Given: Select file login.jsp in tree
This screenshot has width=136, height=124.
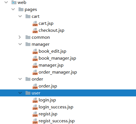Looking at the screenshot, I should click(x=47, y=100).
